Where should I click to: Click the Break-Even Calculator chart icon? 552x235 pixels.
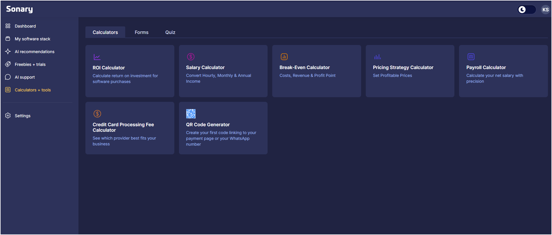coord(284,57)
